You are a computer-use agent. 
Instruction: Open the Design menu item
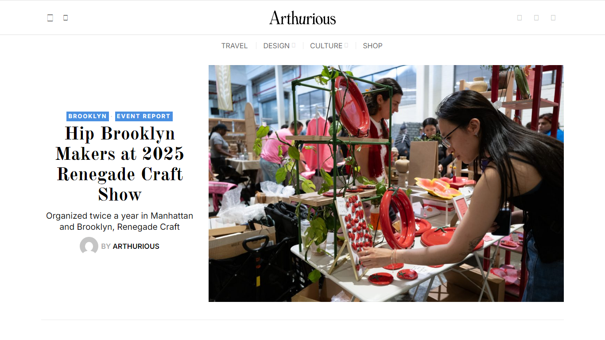tap(276, 46)
